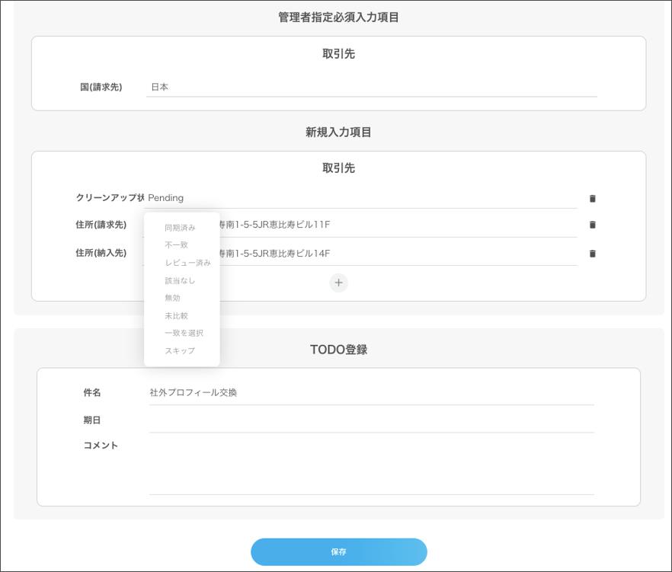This screenshot has width=672, height=572.
Task: Pick レビュー済み from status options
Action: coord(187,263)
